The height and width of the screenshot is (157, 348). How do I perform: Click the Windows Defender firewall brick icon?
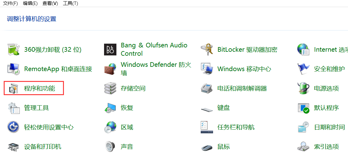[x=110, y=69]
